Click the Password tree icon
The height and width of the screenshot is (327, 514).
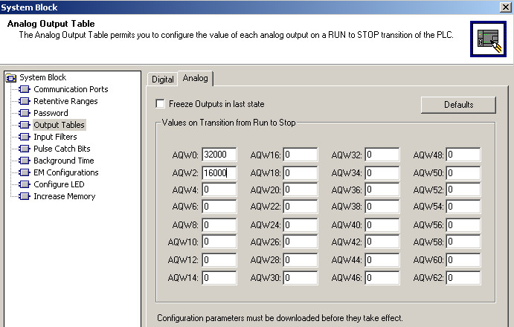click(24, 113)
